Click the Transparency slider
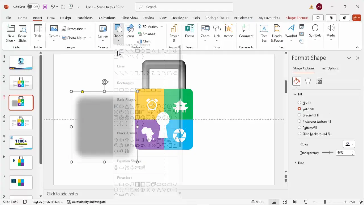Viewport: 364px width, 205px height. click(x=328, y=153)
